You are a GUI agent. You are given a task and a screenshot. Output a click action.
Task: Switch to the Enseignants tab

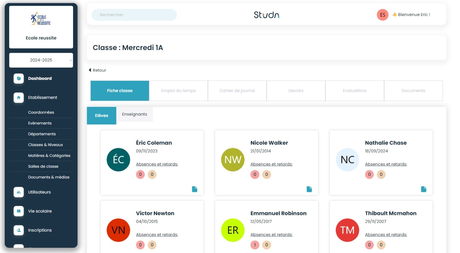[x=134, y=114]
